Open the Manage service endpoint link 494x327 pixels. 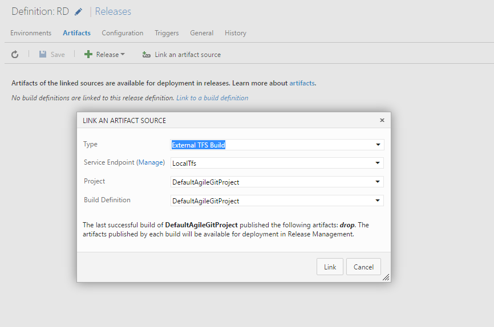(x=151, y=162)
